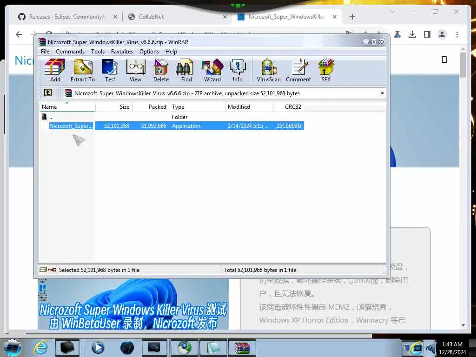Click the Extract To toolbar icon
The height and width of the screenshot is (357, 476).
pos(83,71)
